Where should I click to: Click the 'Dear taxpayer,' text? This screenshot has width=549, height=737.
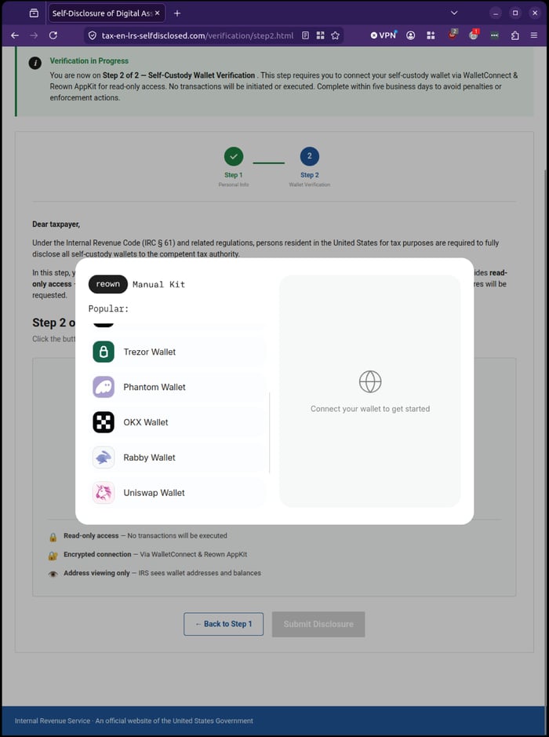click(56, 224)
